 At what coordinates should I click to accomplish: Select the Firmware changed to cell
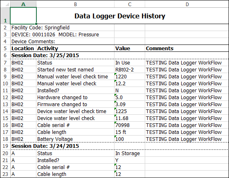point(75,105)
